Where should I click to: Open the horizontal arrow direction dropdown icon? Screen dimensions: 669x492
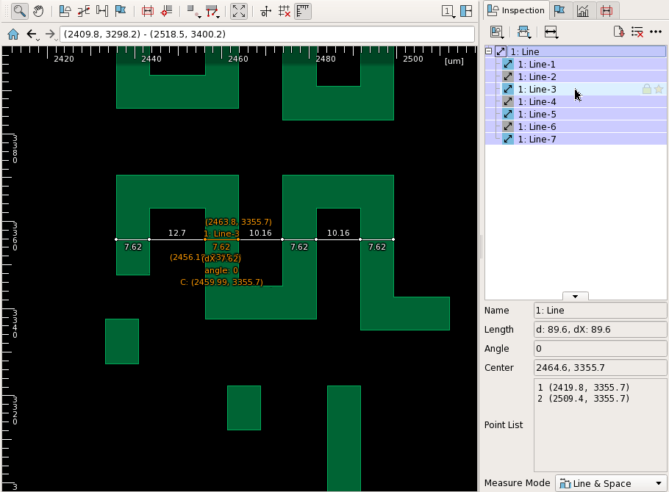(551, 32)
